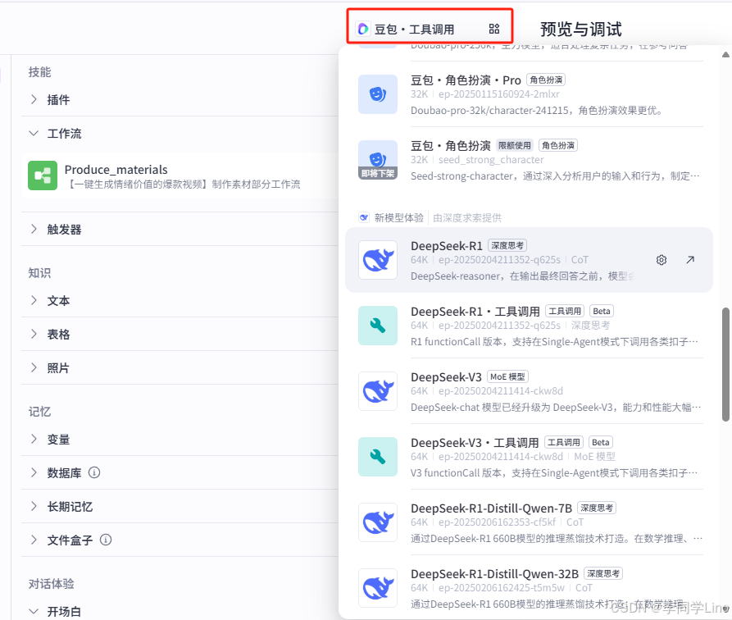Expand the 文本 knowledge section
Viewport: 732px width, 620px height.
pyautogui.click(x=34, y=300)
